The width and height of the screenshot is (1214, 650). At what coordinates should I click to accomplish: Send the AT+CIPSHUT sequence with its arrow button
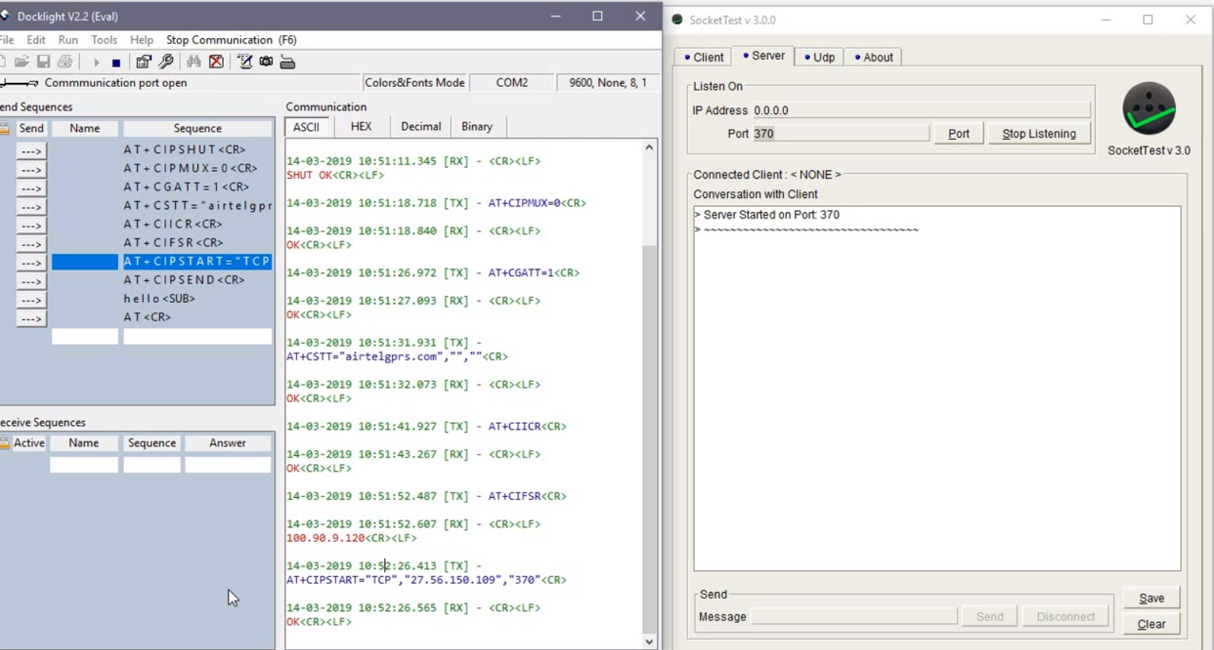point(31,151)
